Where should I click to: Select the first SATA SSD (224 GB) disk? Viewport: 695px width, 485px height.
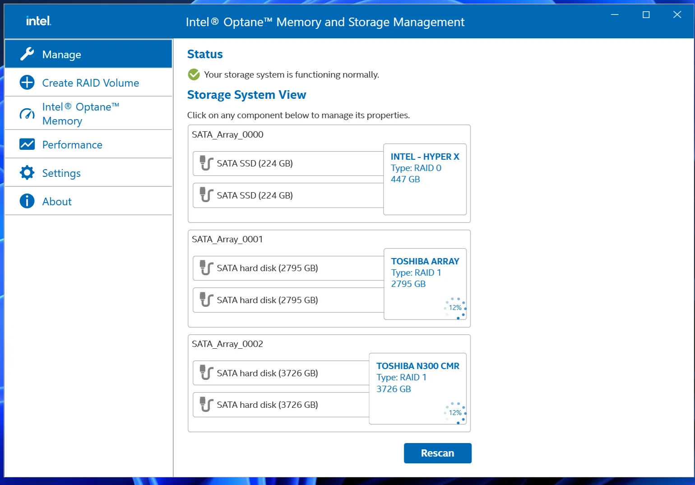click(288, 163)
